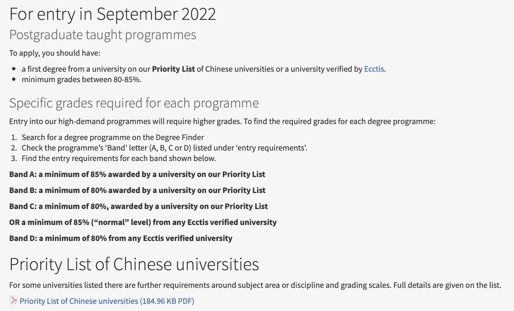Click the 'Postgraduate taught programmes' subheading
Viewport: 514px width, 311px height.
pos(103,35)
